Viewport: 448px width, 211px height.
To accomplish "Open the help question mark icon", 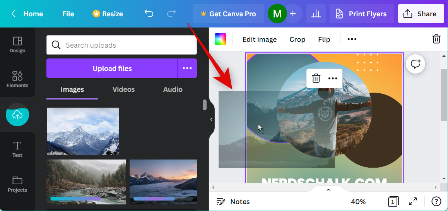I will 436,201.
